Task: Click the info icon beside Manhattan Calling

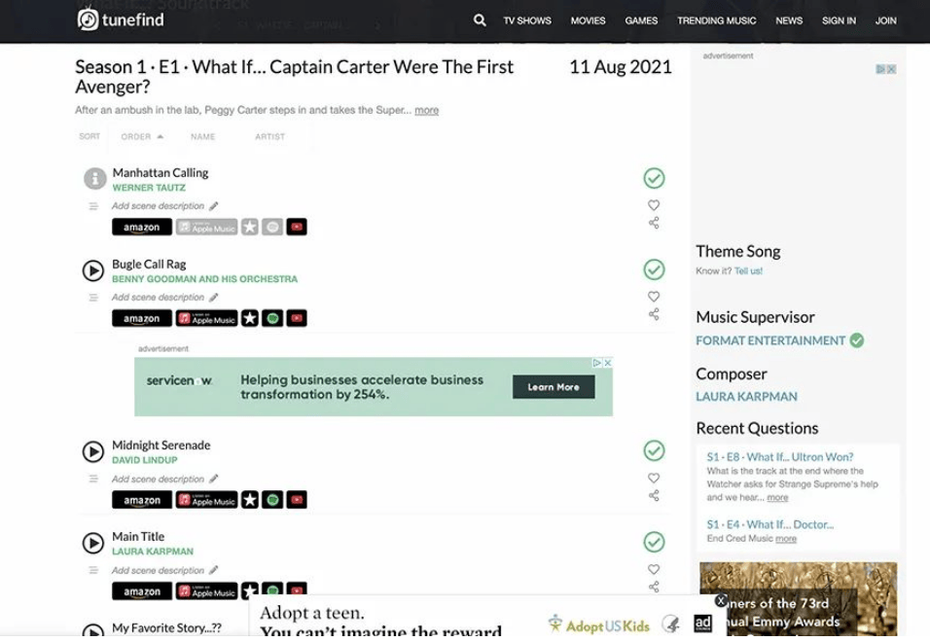Action: point(94,179)
